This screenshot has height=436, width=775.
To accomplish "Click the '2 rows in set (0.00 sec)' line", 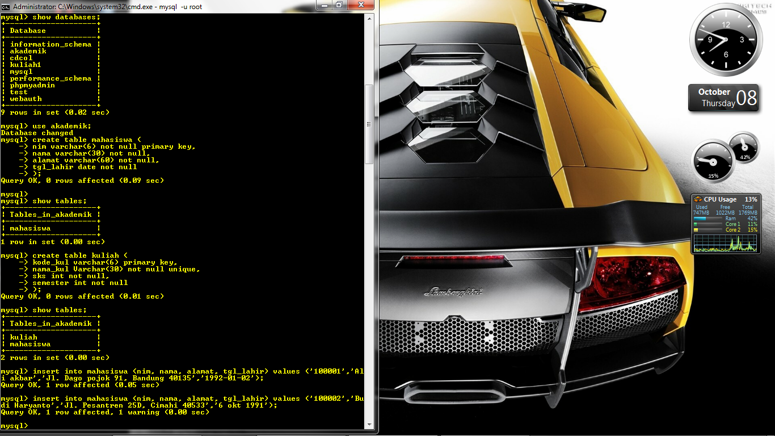I will tap(55, 358).
